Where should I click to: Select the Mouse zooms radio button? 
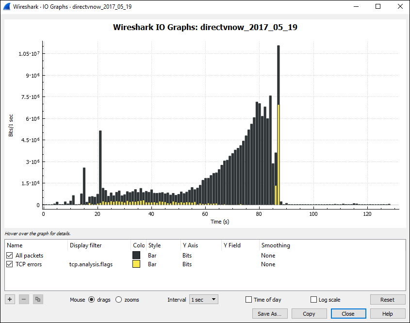click(x=118, y=300)
